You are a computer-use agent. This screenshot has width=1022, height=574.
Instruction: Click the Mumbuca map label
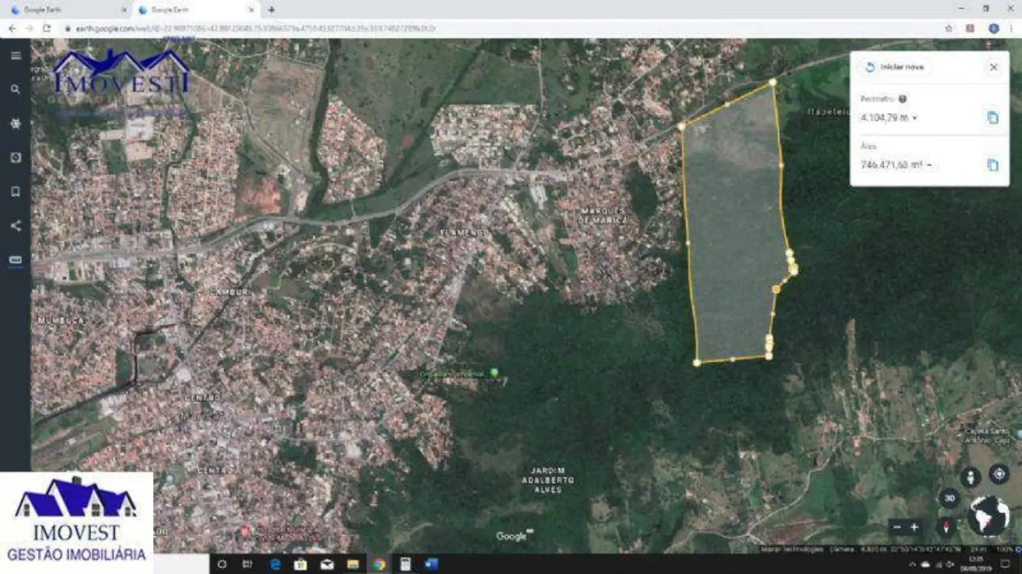pos(61,321)
